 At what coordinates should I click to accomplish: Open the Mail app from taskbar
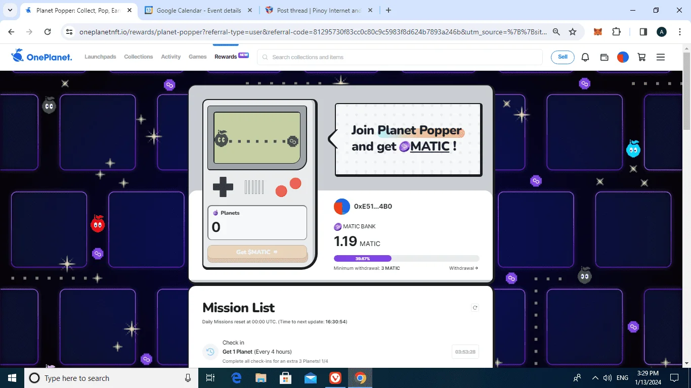pos(310,378)
